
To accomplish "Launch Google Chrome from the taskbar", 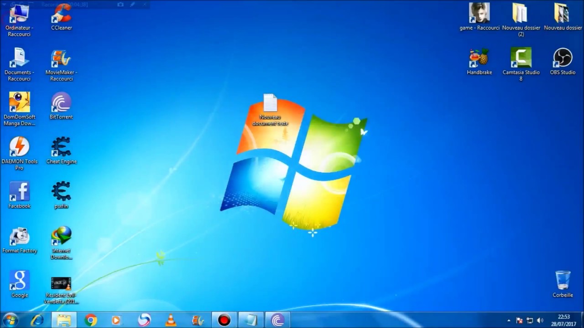I will coord(90,320).
